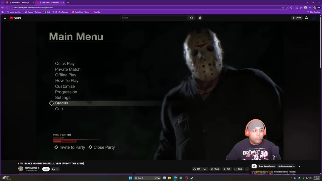
Task: Click the magnifier search button on YouTube
Action: pos(191,18)
